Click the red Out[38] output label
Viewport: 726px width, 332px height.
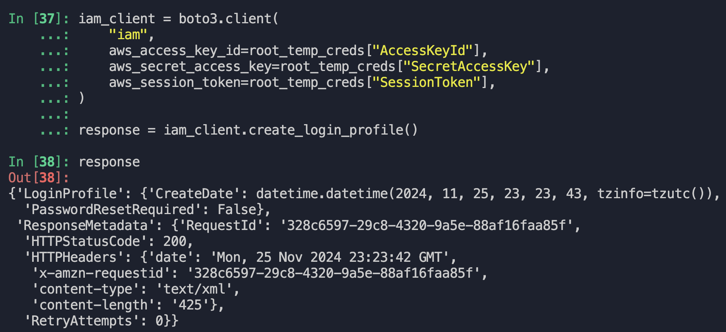(x=38, y=178)
